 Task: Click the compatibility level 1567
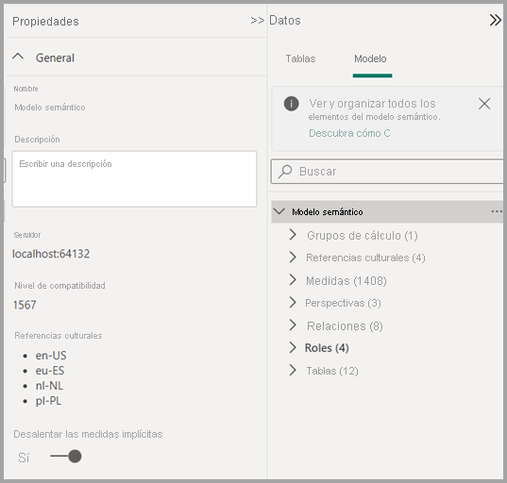click(x=25, y=305)
